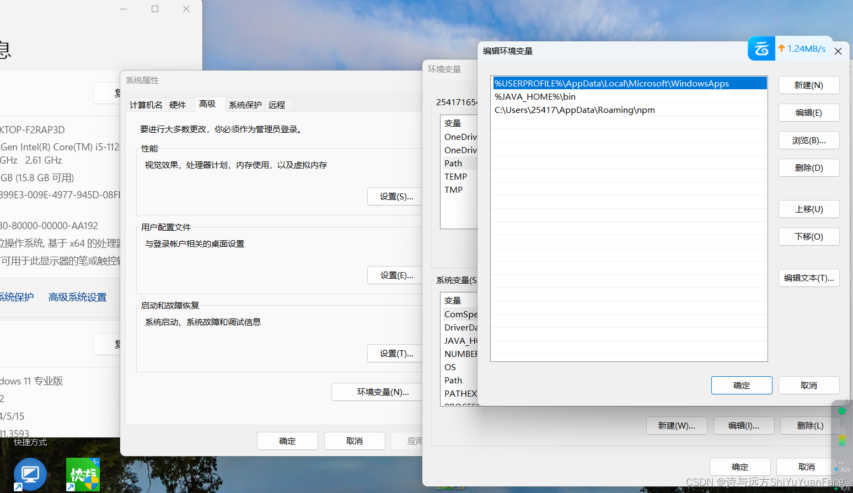The height and width of the screenshot is (493, 853).
Task: Switch to the 系统保护 tab
Action: (x=245, y=105)
